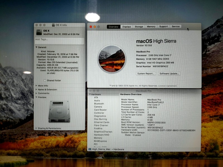Open the Service tab

[176, 26]
